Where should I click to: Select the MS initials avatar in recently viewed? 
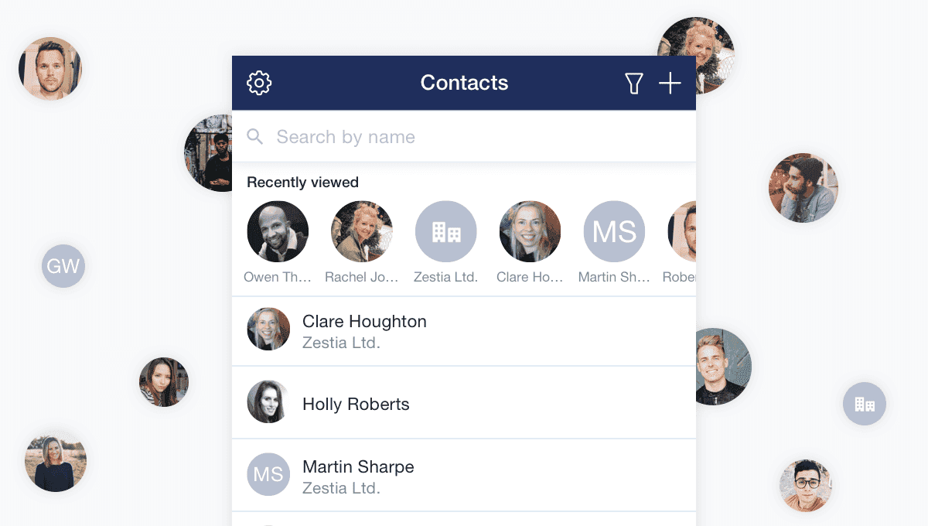[x=614, y=231]
